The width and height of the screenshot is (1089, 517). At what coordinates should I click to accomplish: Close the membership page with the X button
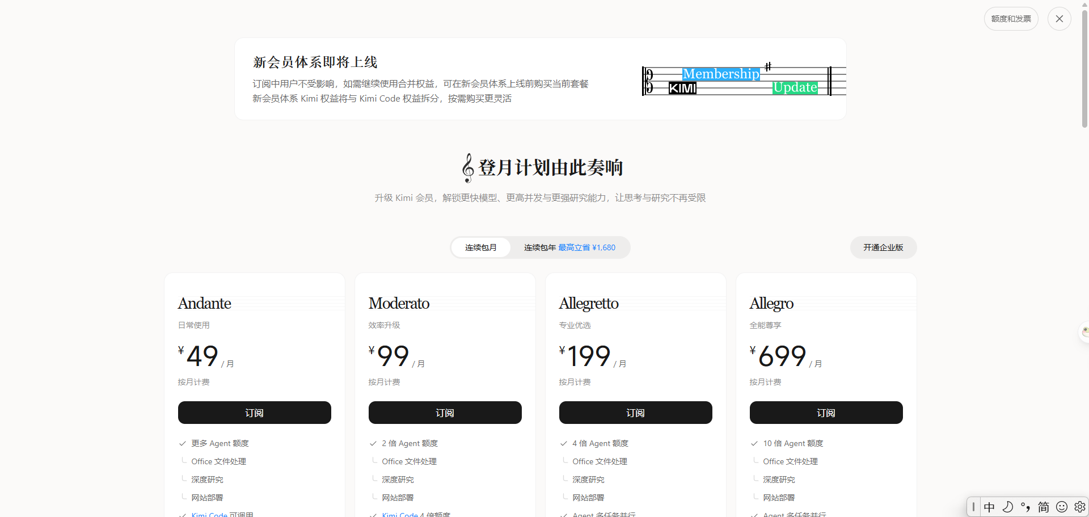coord(1060,19)
